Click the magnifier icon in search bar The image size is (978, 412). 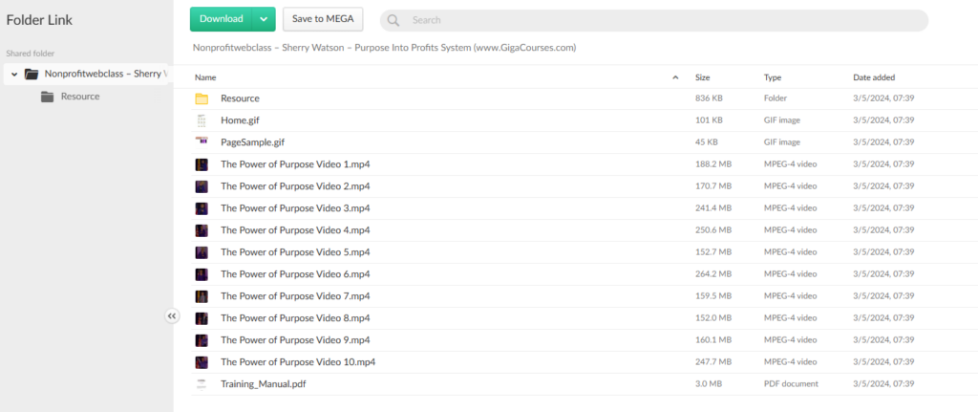pos(393,20)
